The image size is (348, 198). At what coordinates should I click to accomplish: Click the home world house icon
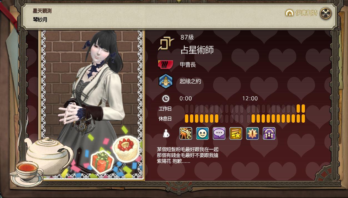pyautogui.click(x=289, y=13)
